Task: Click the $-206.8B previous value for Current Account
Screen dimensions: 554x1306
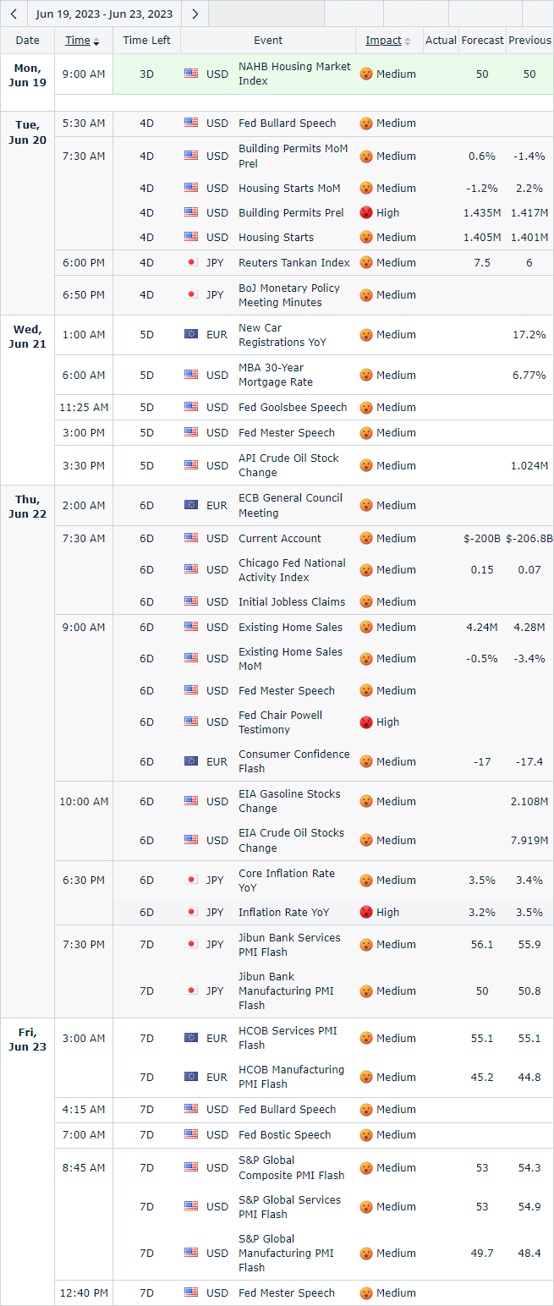Action: click(529, 539)
